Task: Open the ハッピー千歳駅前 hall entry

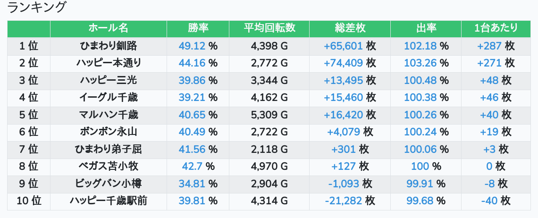Action: [x=109, y=201]
